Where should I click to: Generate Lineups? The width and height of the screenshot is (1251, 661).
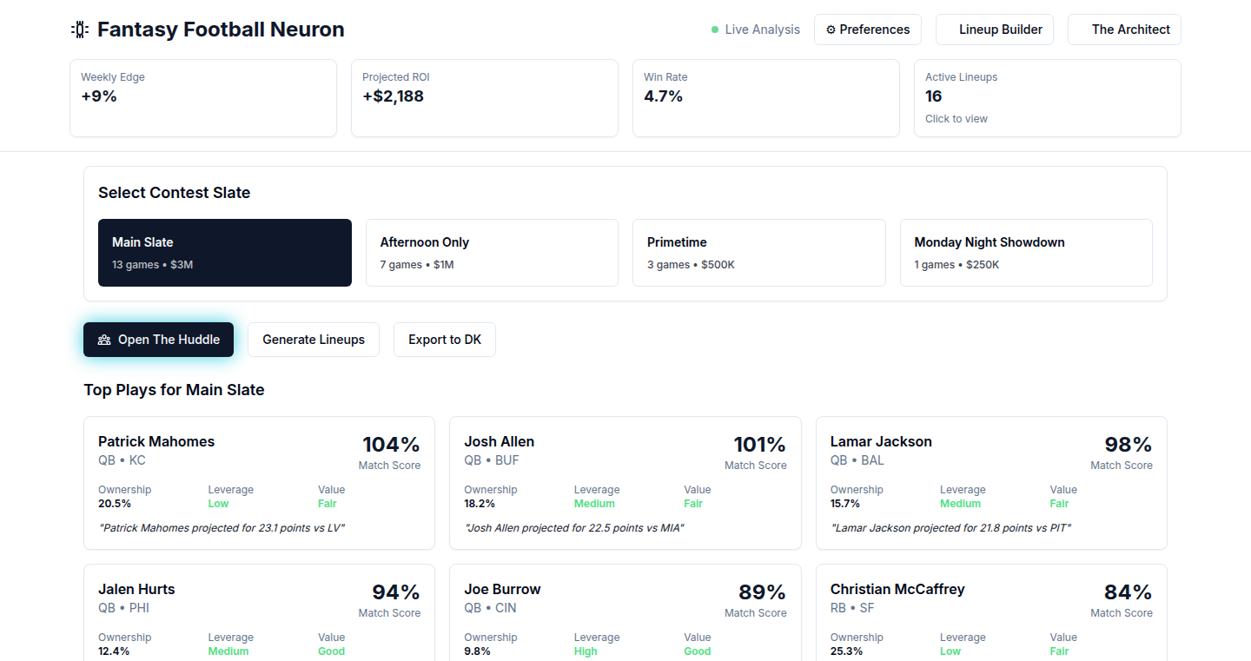point(314,340)
